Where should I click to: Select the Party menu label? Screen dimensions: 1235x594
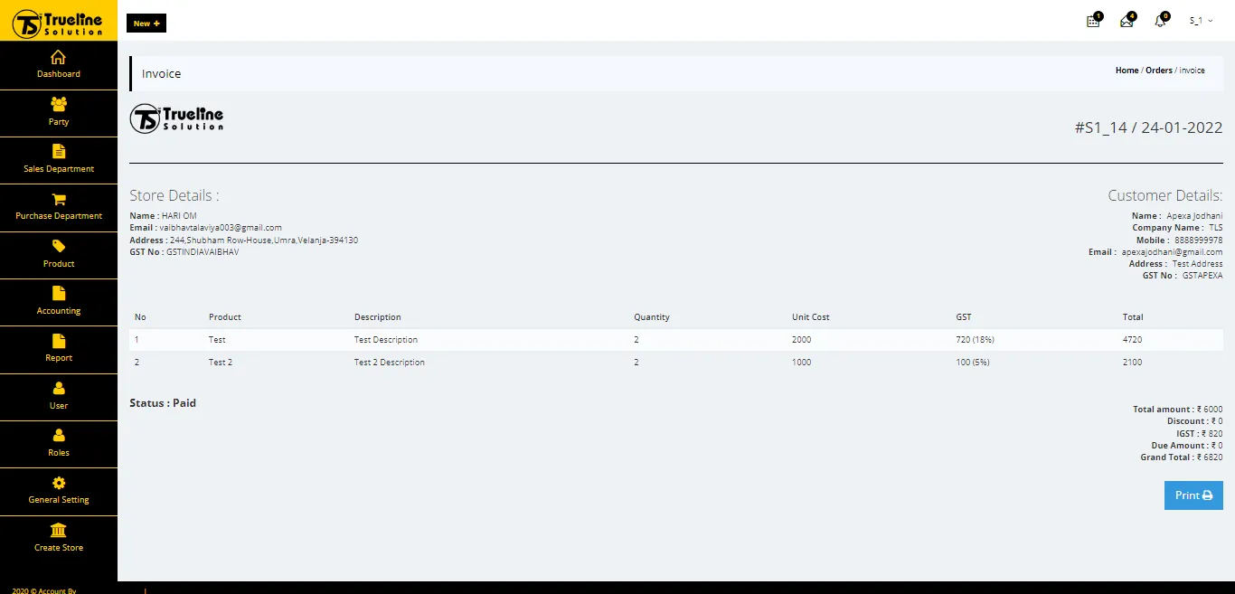[59, 121]
